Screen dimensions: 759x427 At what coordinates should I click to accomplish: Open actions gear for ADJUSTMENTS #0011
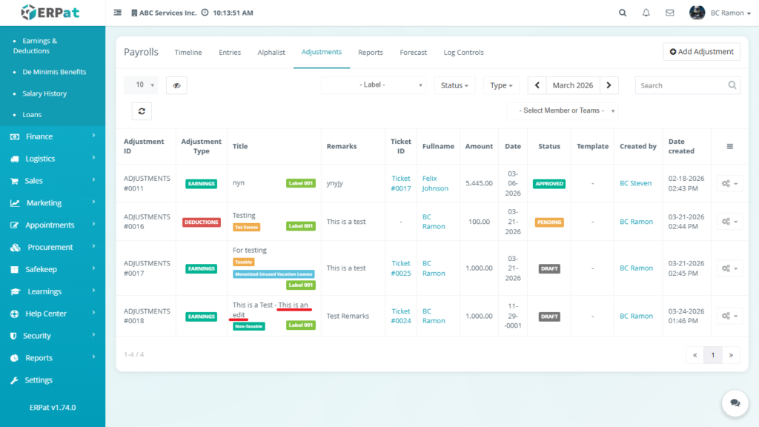click(729, 183)
